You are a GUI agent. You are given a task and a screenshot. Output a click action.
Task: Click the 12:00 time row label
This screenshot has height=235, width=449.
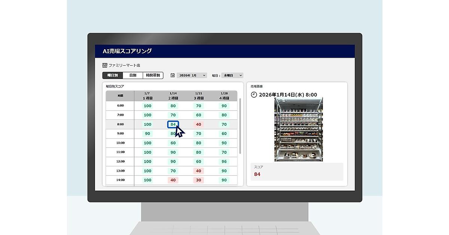(120, 162)
